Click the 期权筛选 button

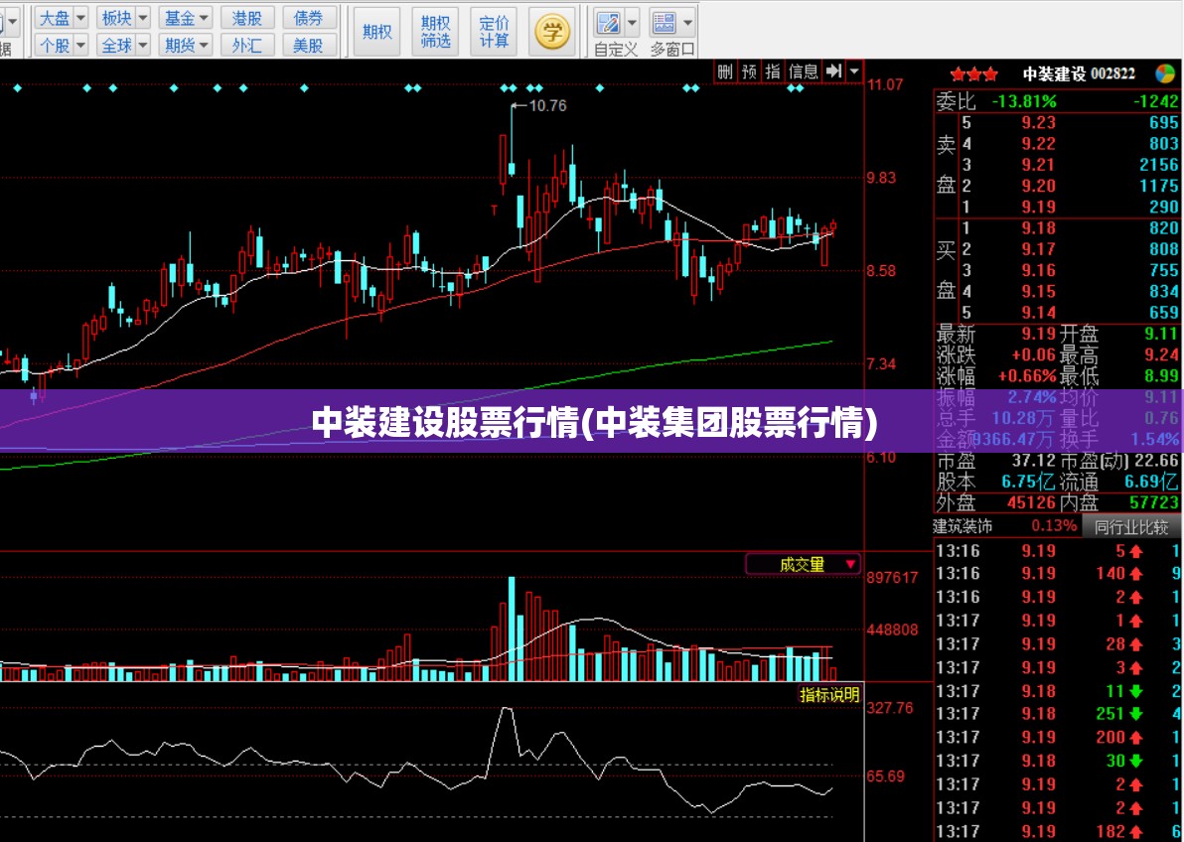[436, 32]
